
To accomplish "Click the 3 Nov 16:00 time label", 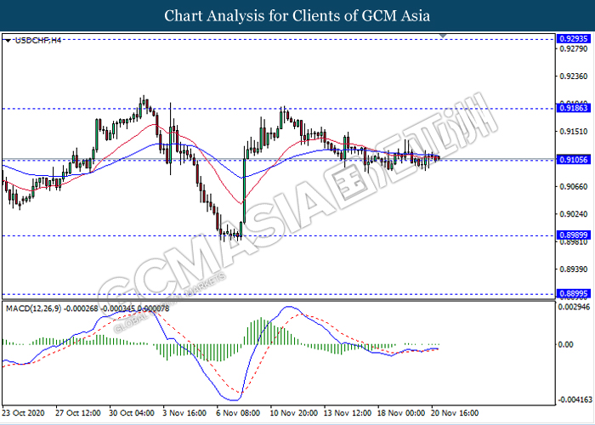I will pyautogui.click(x=184, y=412).
